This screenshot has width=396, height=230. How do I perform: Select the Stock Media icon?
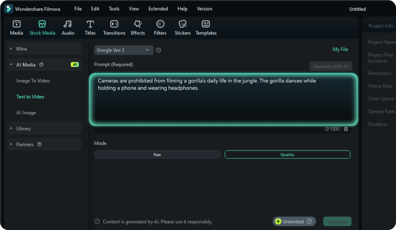(x=42, y=24)
